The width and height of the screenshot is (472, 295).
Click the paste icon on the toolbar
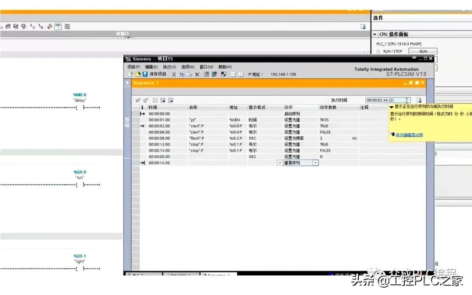pyautogui.click(x=189, y=74)
